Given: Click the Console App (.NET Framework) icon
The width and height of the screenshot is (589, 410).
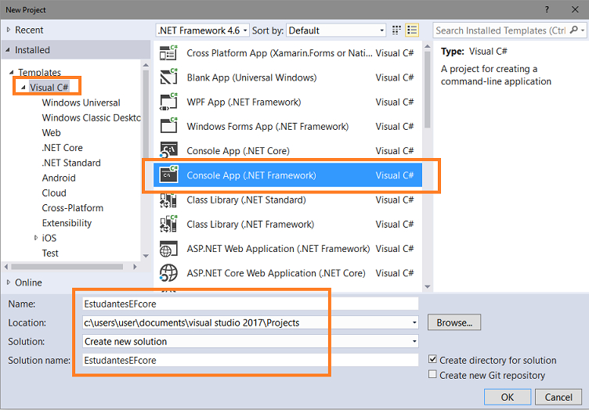Looking at the screenshot, I should point(168,174).
